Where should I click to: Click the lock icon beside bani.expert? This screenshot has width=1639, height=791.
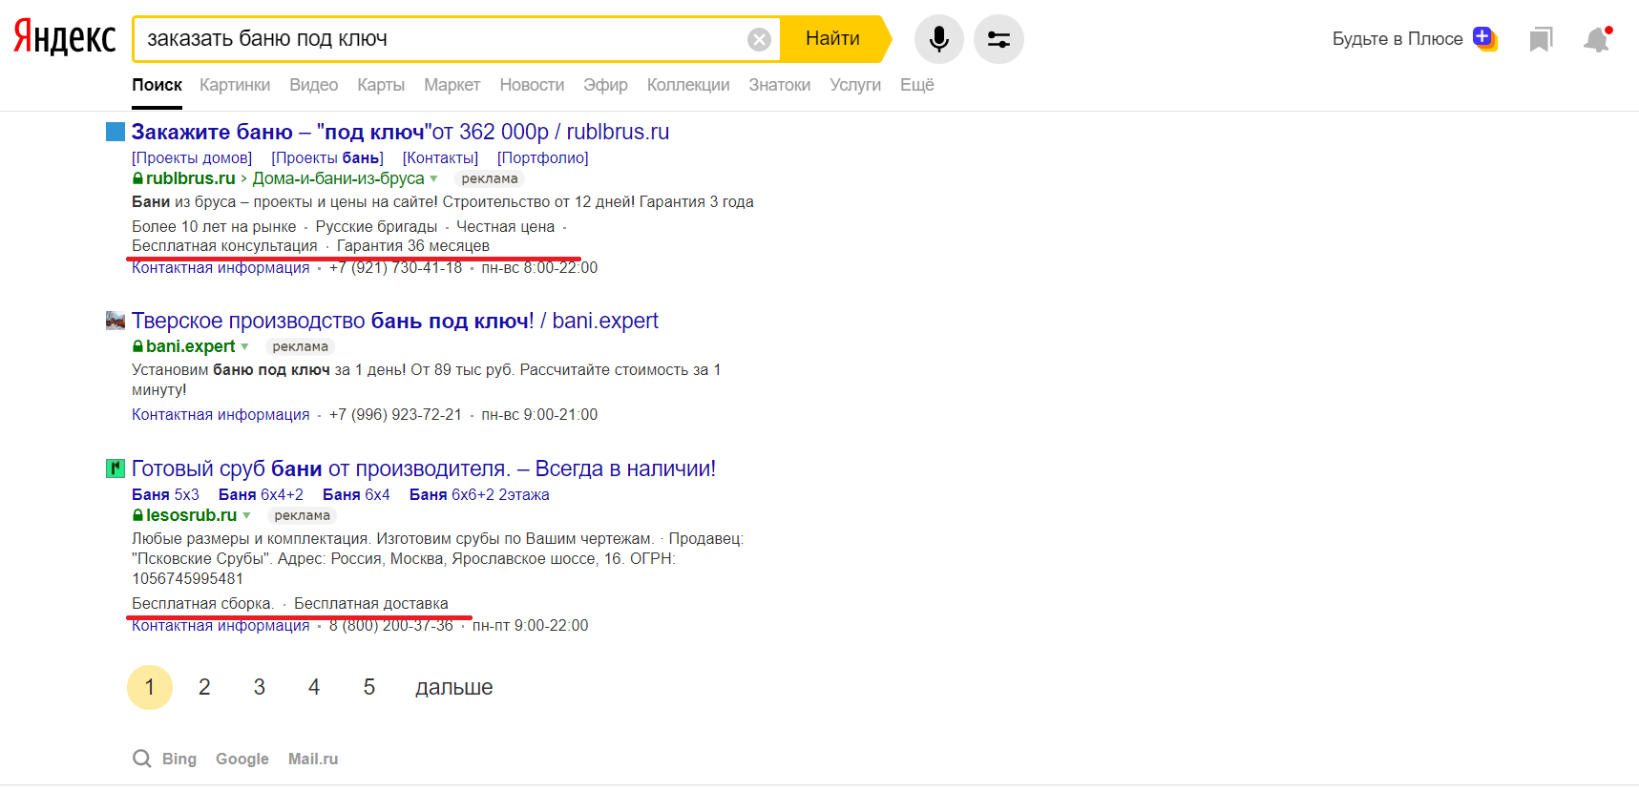pyautogui.click(x=137, y=346)
